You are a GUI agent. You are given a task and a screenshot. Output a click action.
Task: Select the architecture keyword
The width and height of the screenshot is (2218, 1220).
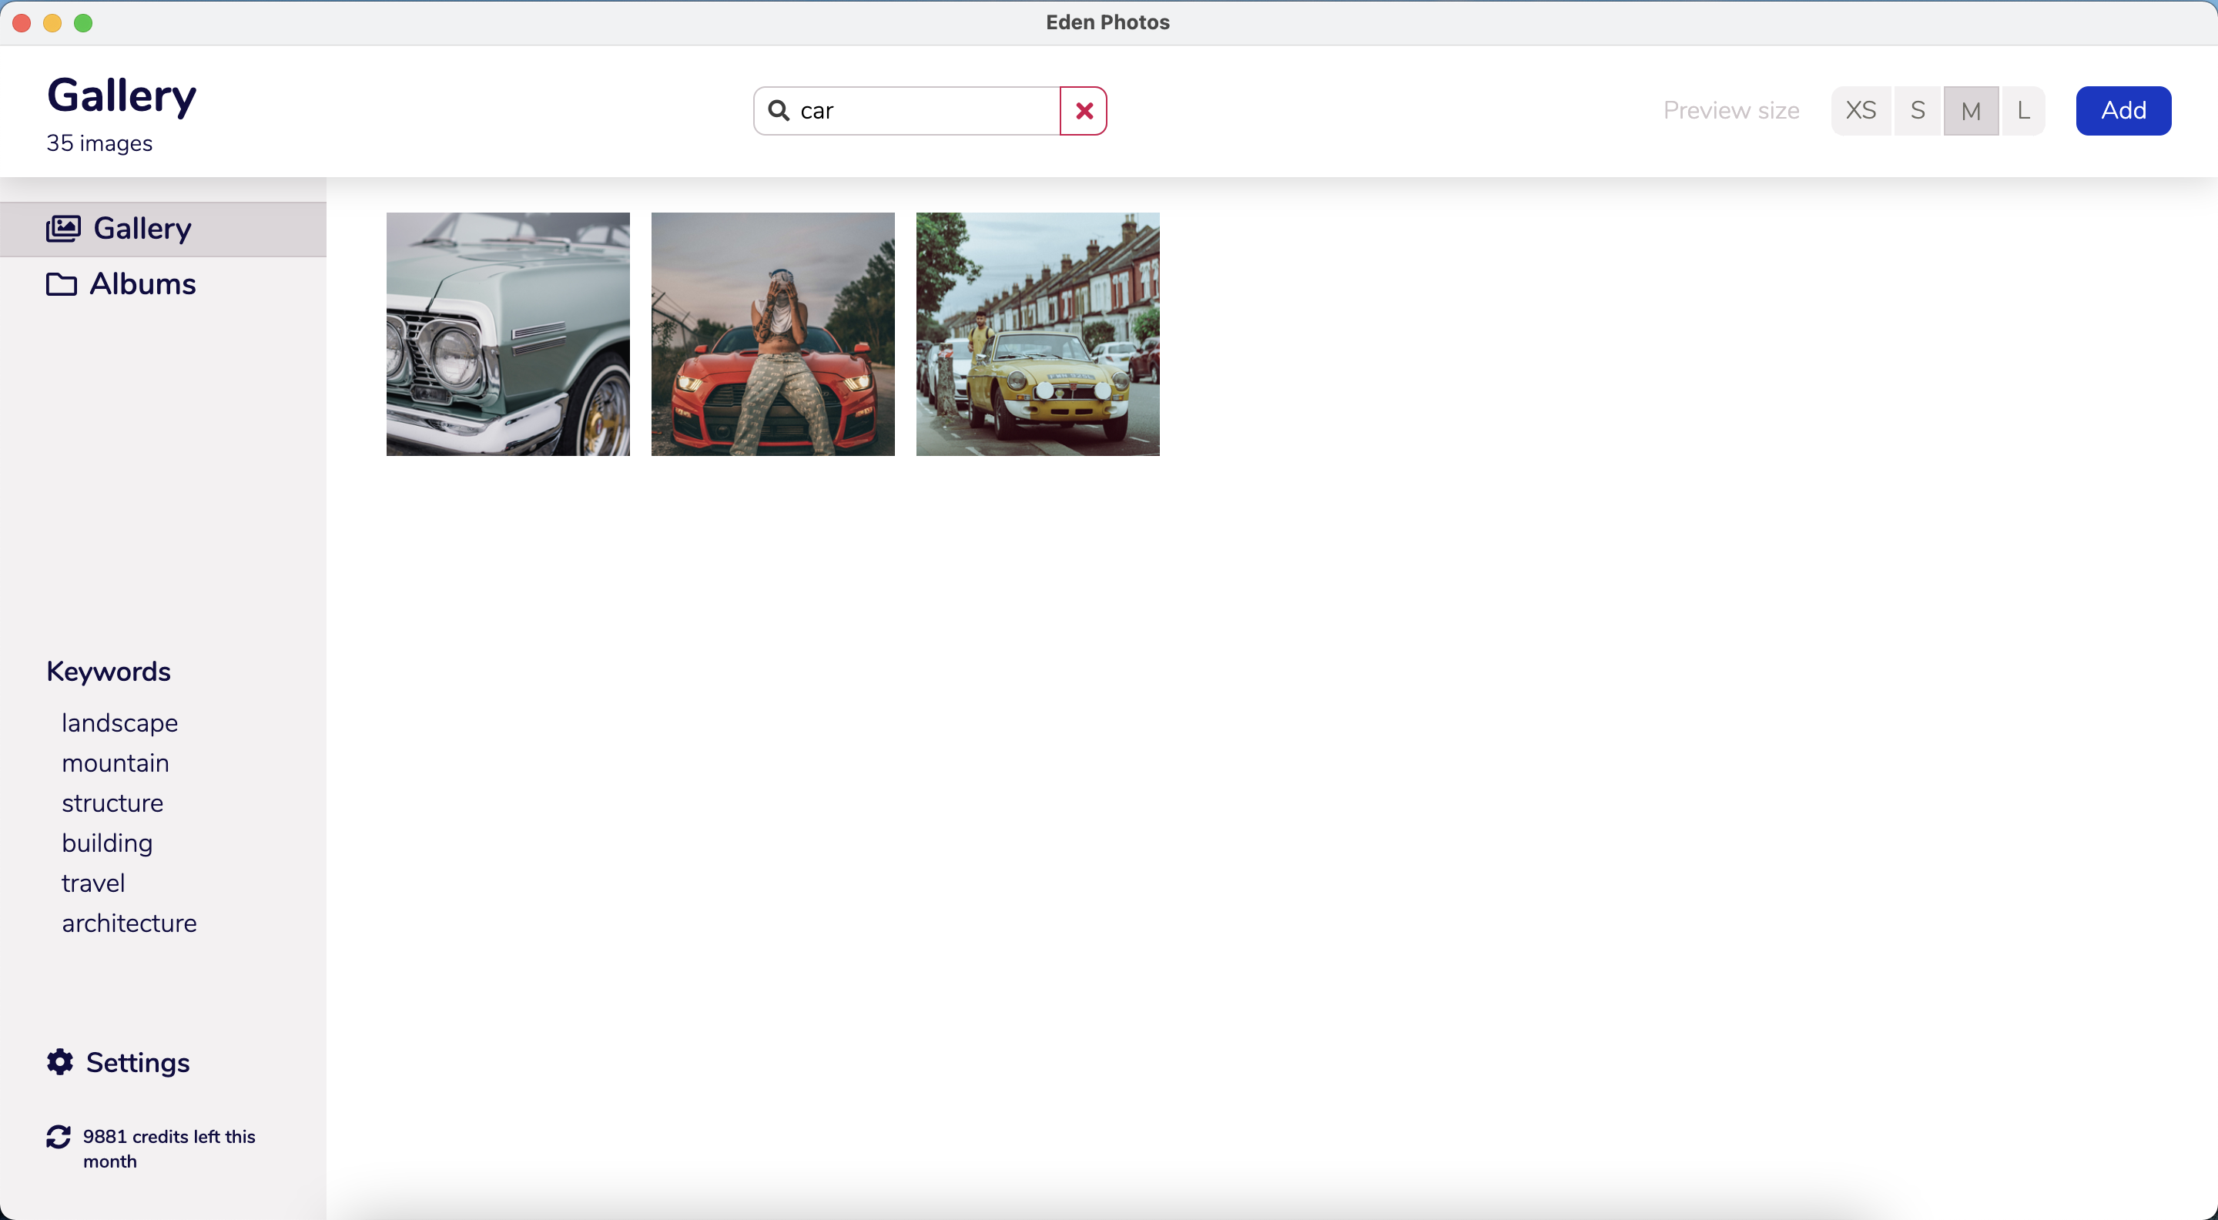click(129, 923)
